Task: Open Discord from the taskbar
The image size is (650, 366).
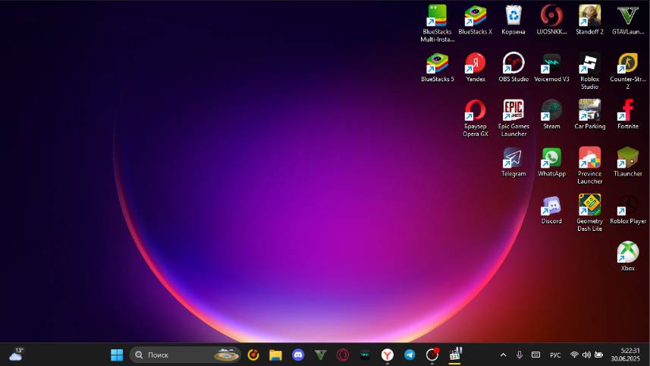Action: (298, 355)
